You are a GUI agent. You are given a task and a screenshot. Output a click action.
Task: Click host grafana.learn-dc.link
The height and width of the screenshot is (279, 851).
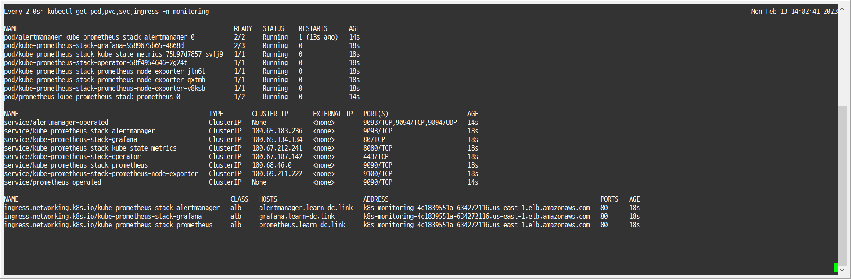pyautogui.click(x=297, y=217)
